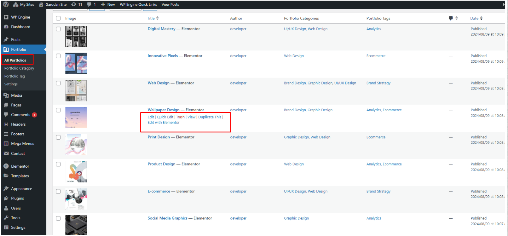Click the WordPress logo icon
Image resolution: width=508 pixels, height=236 pixels.
(6, 4)
